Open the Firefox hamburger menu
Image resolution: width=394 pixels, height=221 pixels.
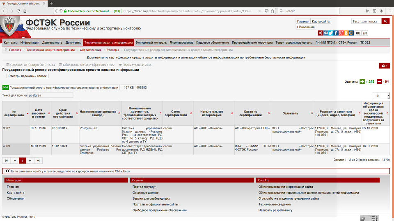(390, 11)
